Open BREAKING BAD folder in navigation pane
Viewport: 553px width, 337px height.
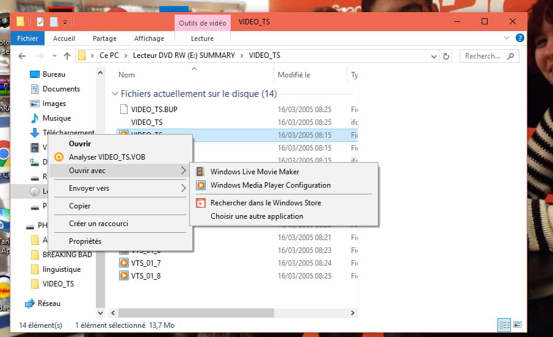[x=67, y=255]
